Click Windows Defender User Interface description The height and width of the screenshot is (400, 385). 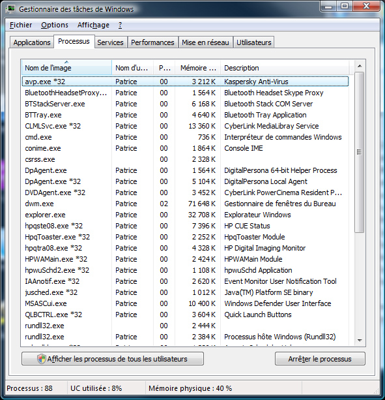278,303
